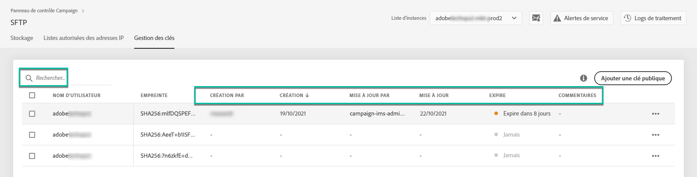The width and height of the screenshot is (697, 177).
Task: Click Ajouter une clé publique button
Action: click(x=633, y=78)
